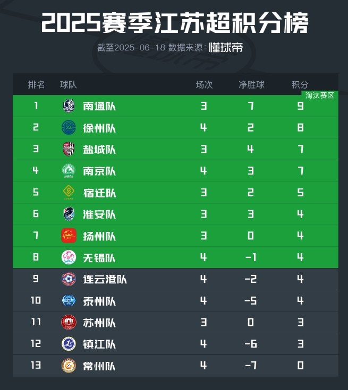
Task: Click the Xuzhou team (徐州队) logo
Action: (69, 128)
